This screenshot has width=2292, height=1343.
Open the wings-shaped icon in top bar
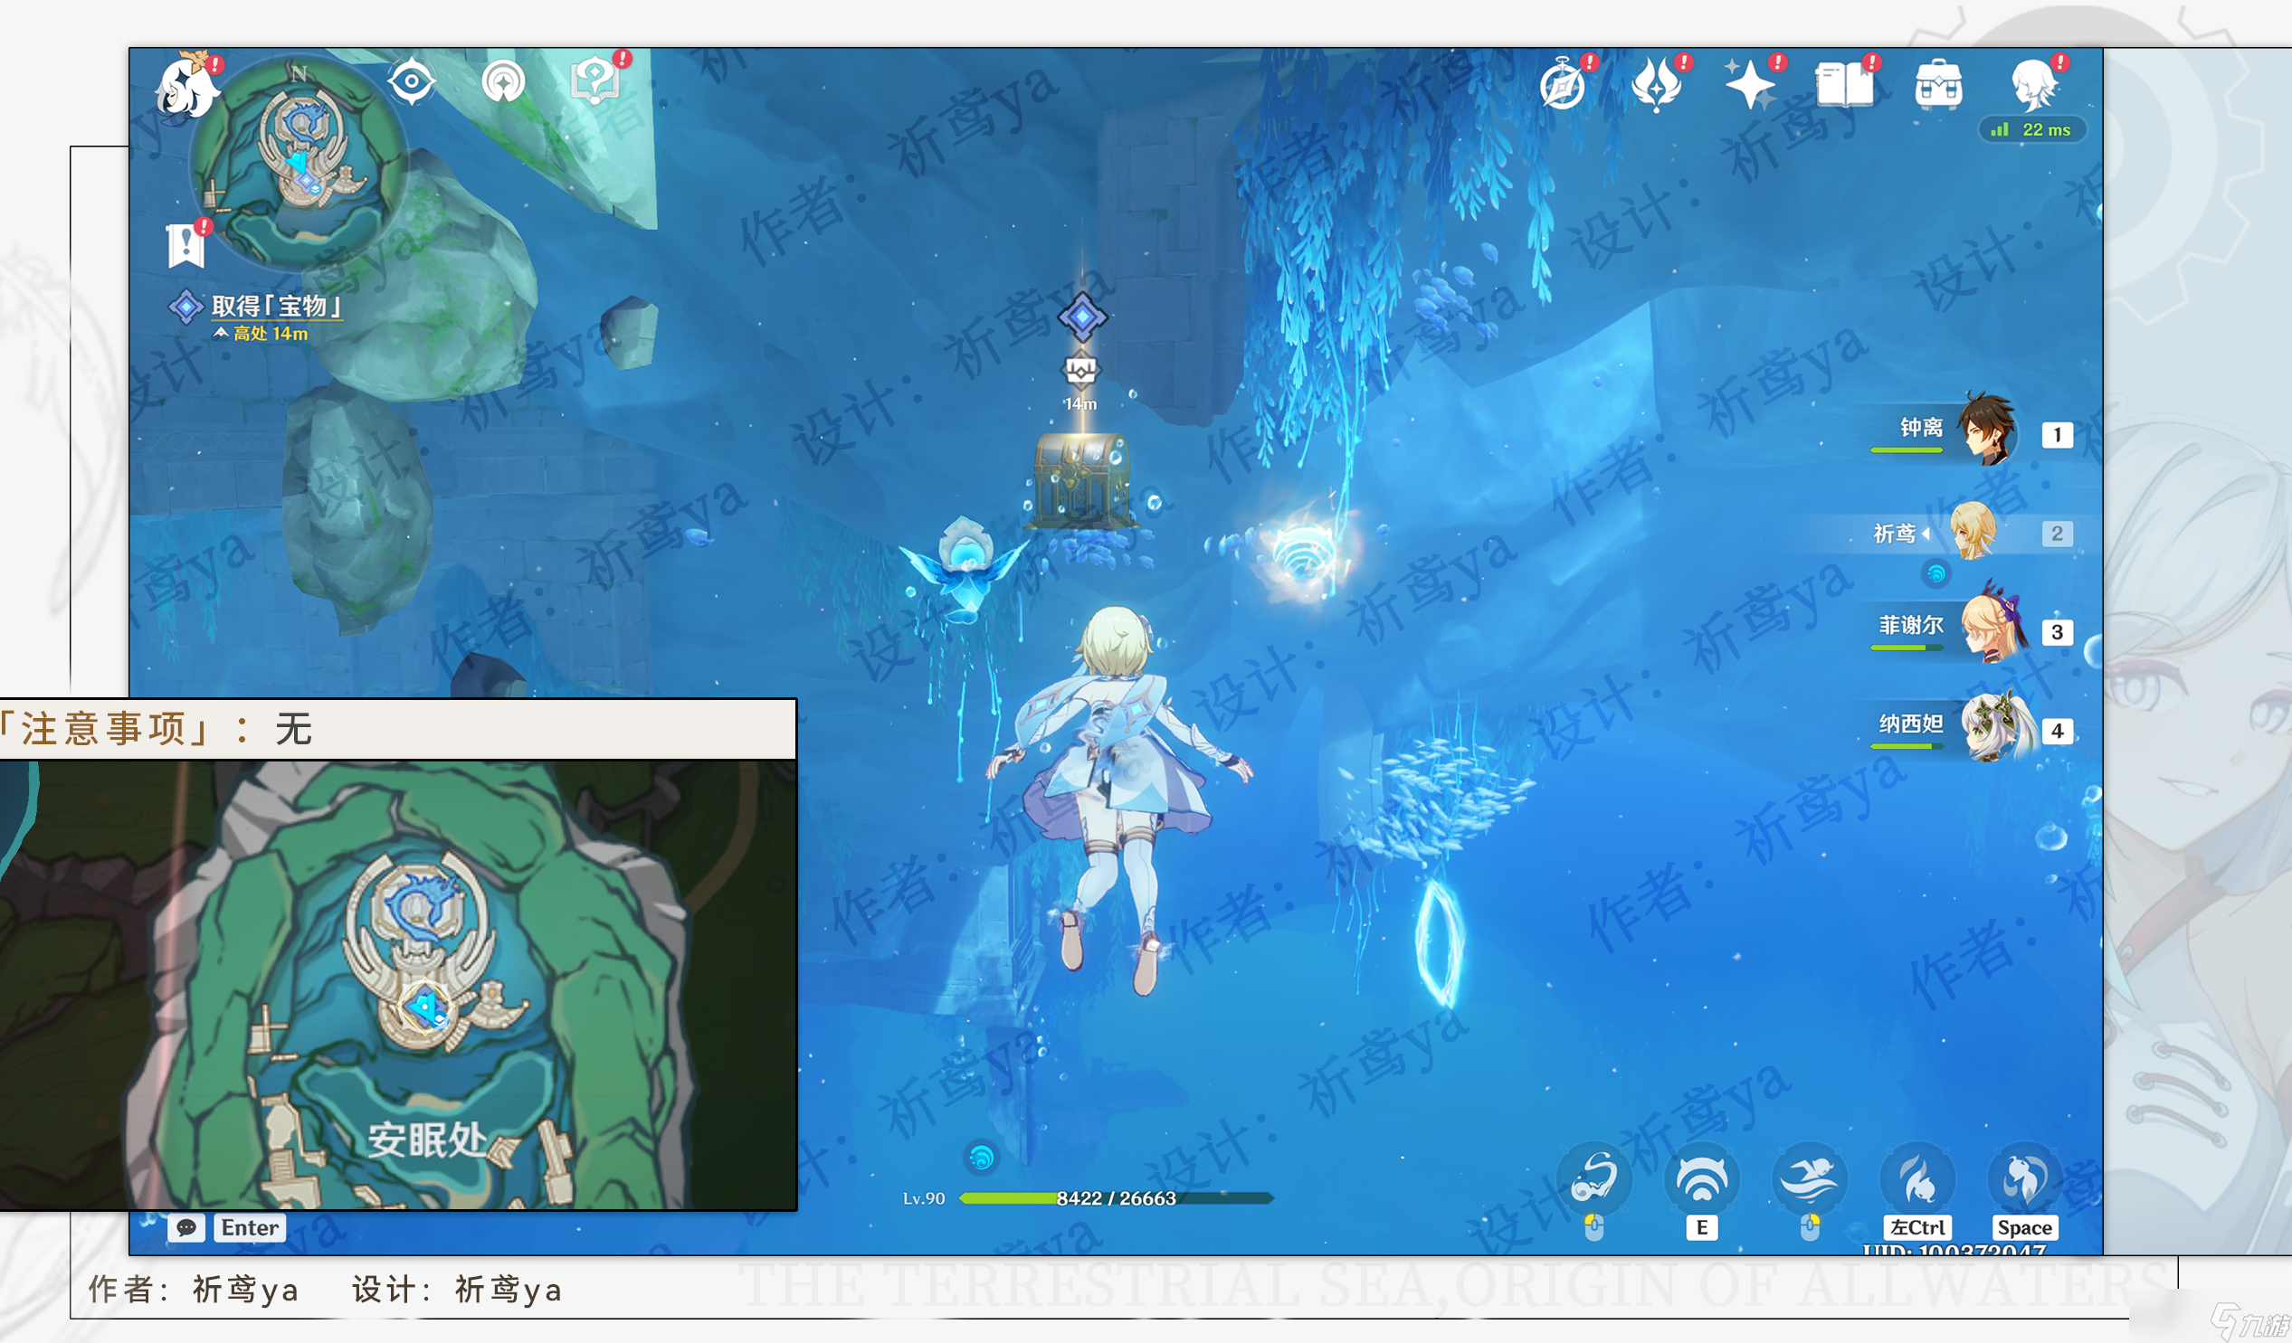(x=1658, y=83)
